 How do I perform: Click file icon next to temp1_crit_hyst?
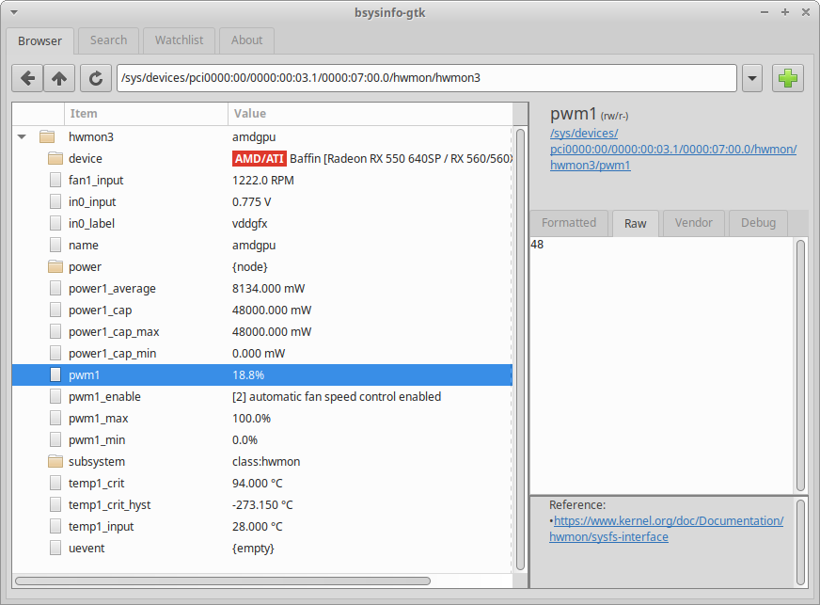pyautogui.click(x=55, y=505)
